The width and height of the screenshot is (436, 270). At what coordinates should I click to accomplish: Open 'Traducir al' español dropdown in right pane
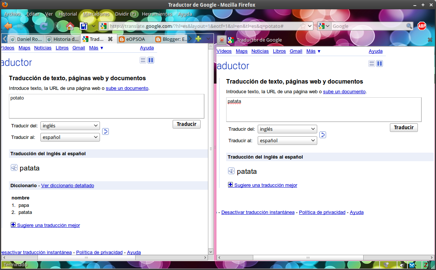[287, 140]
